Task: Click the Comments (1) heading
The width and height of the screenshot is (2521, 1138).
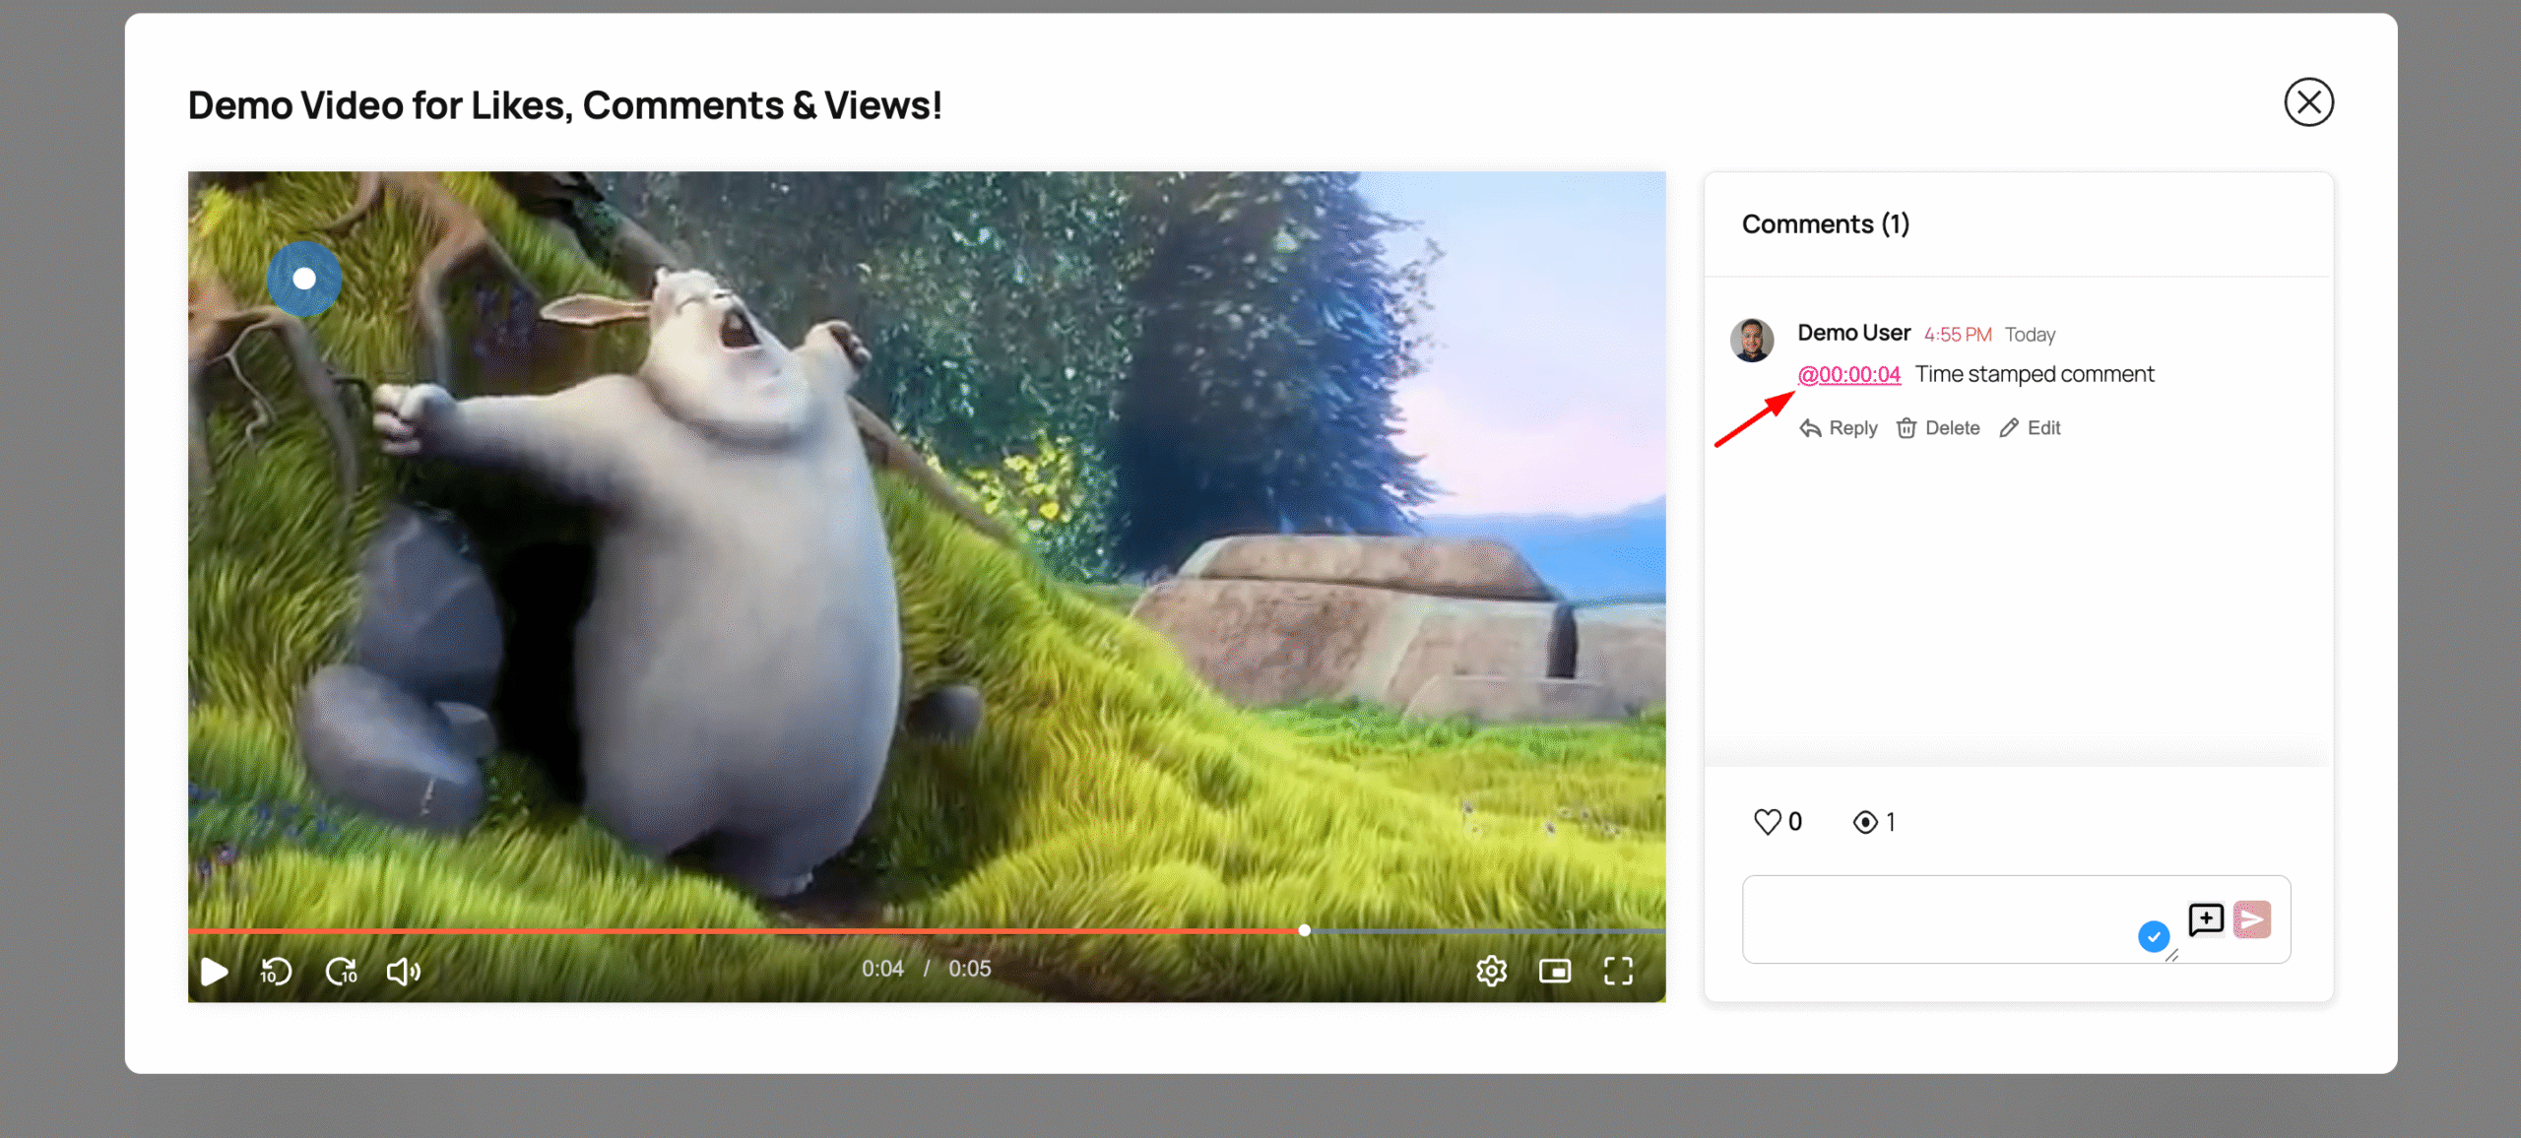Action: [x=1826, y=224]
